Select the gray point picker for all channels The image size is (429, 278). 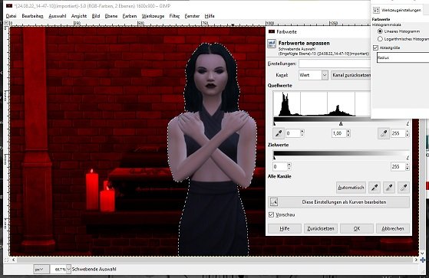click(389, 188)
